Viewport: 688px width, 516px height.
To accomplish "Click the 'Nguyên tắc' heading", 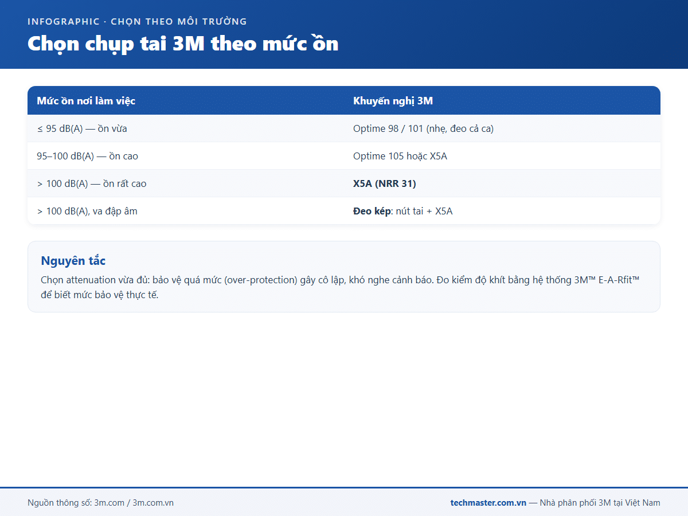I will [73, 261].
